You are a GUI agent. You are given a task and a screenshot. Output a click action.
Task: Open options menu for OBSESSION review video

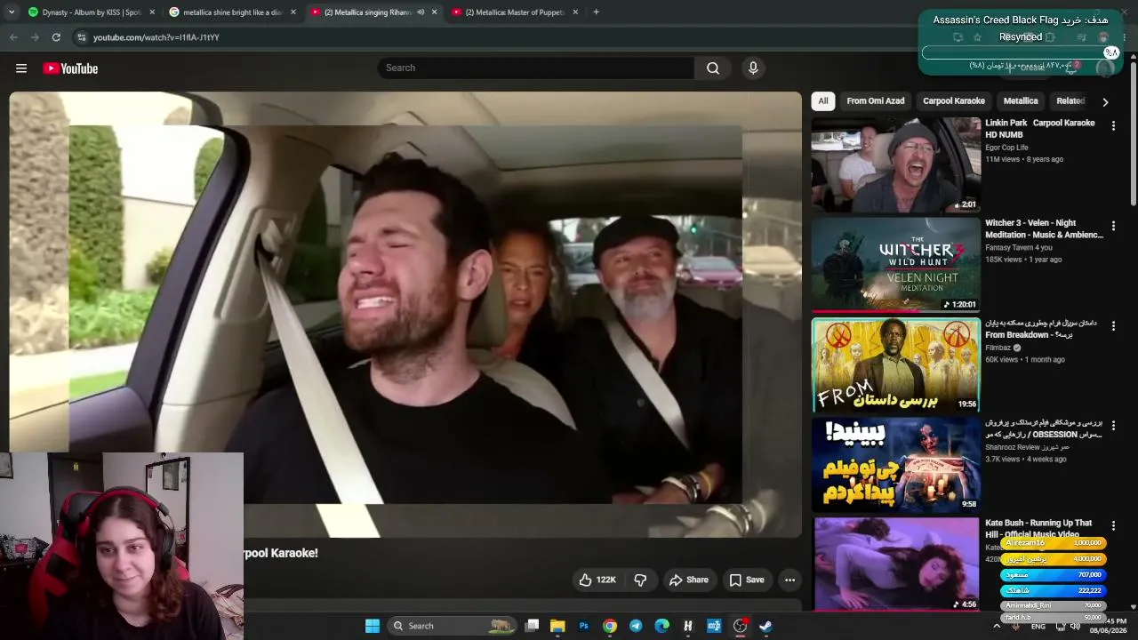(1113, 427)
